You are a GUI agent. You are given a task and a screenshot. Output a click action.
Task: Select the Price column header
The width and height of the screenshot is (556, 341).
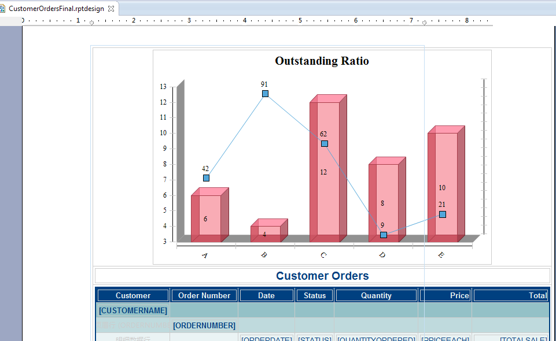tap(445, 295)
